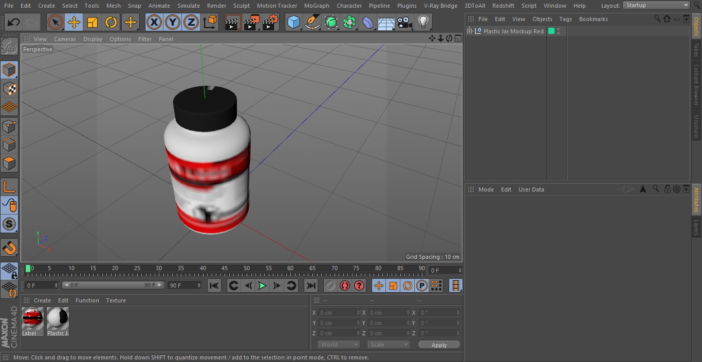This screenshot has width=702, height=362.
Task: Switch to the Layers tab
Action: [696, 227]
